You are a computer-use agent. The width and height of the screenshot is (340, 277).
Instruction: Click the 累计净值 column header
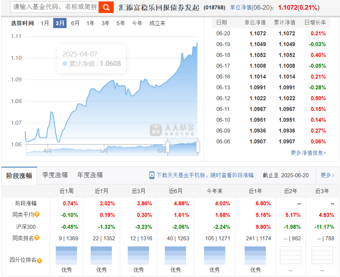[x=285, y=22]
